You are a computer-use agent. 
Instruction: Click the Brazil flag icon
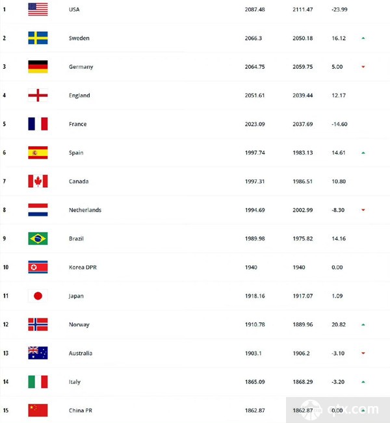(x=38, y=238)
